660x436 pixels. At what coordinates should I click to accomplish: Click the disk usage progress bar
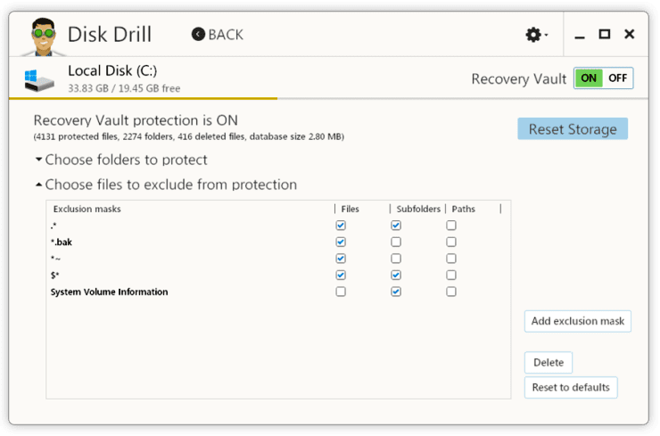[x=328, y=99]
